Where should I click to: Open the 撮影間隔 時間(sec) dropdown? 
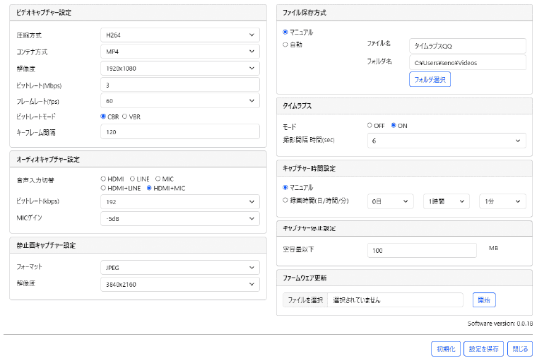[447, 141]
